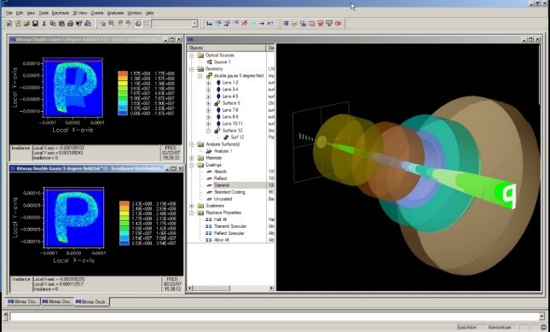The height and width of the screenshot is (332, 550).
Task: Open the Analyses menu
Action: pos(115,13)
